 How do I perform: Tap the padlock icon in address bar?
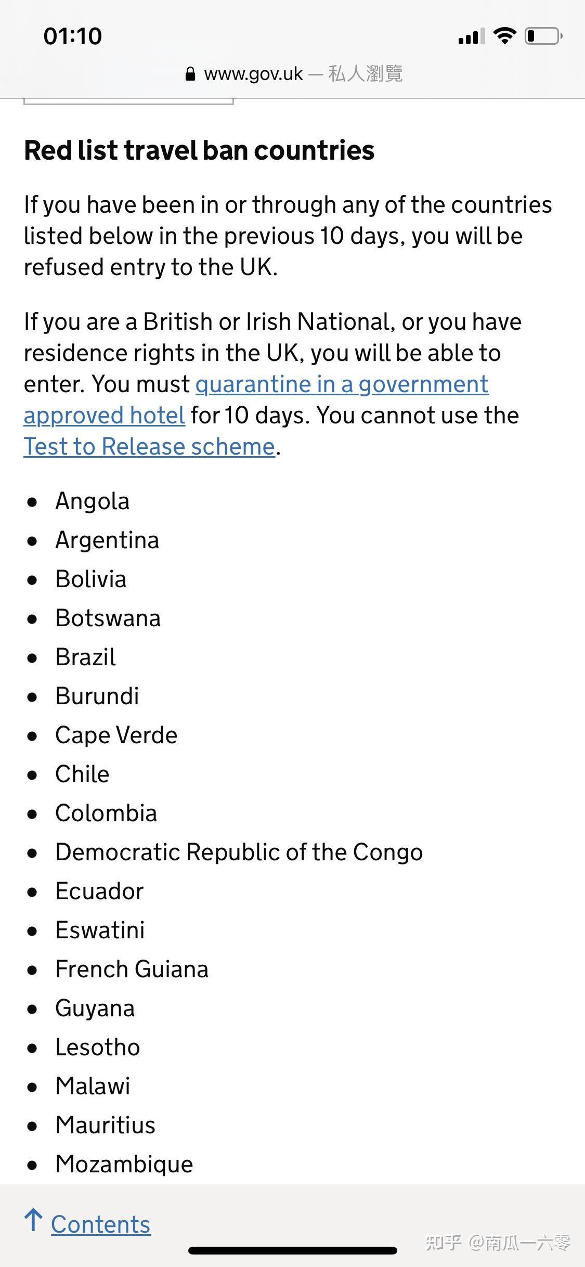[190, 74]
